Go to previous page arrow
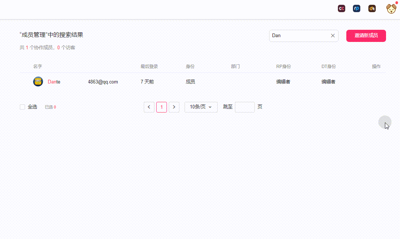The height and width of the screenshot is (239, 400). coord(149,107)
